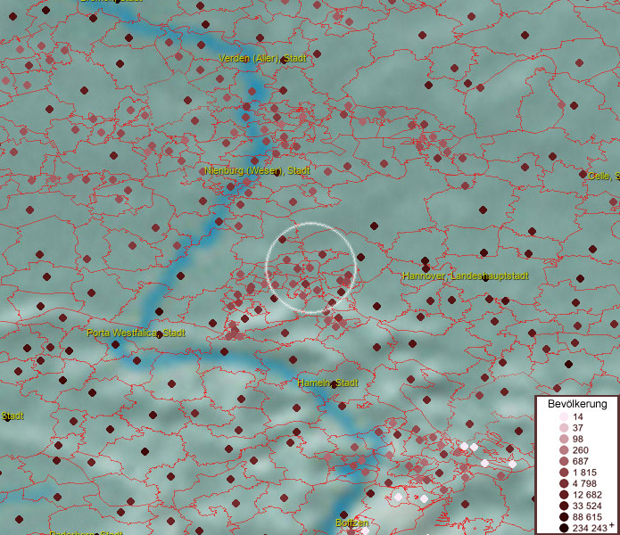The image size is (620, 535).
Task: Choose the legend swatch beside 88 615
Action: (x=564, y=517)
